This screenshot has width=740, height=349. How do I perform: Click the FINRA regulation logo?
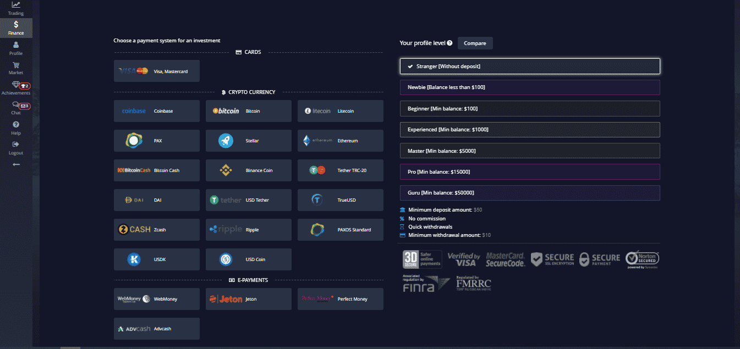coord(426,283)
